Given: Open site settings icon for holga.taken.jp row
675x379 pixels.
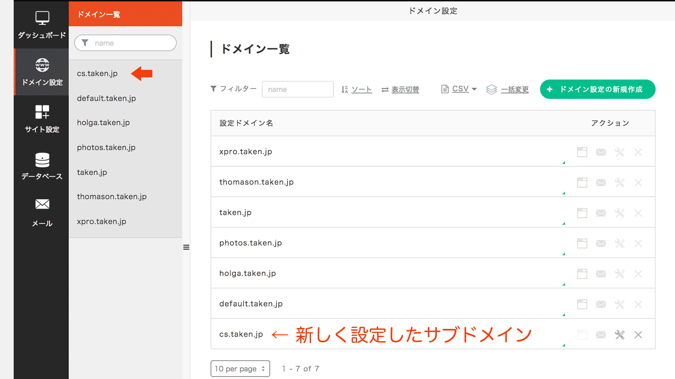Looking at the screenshot, I should pyautogui.click(x=582, y=274).
